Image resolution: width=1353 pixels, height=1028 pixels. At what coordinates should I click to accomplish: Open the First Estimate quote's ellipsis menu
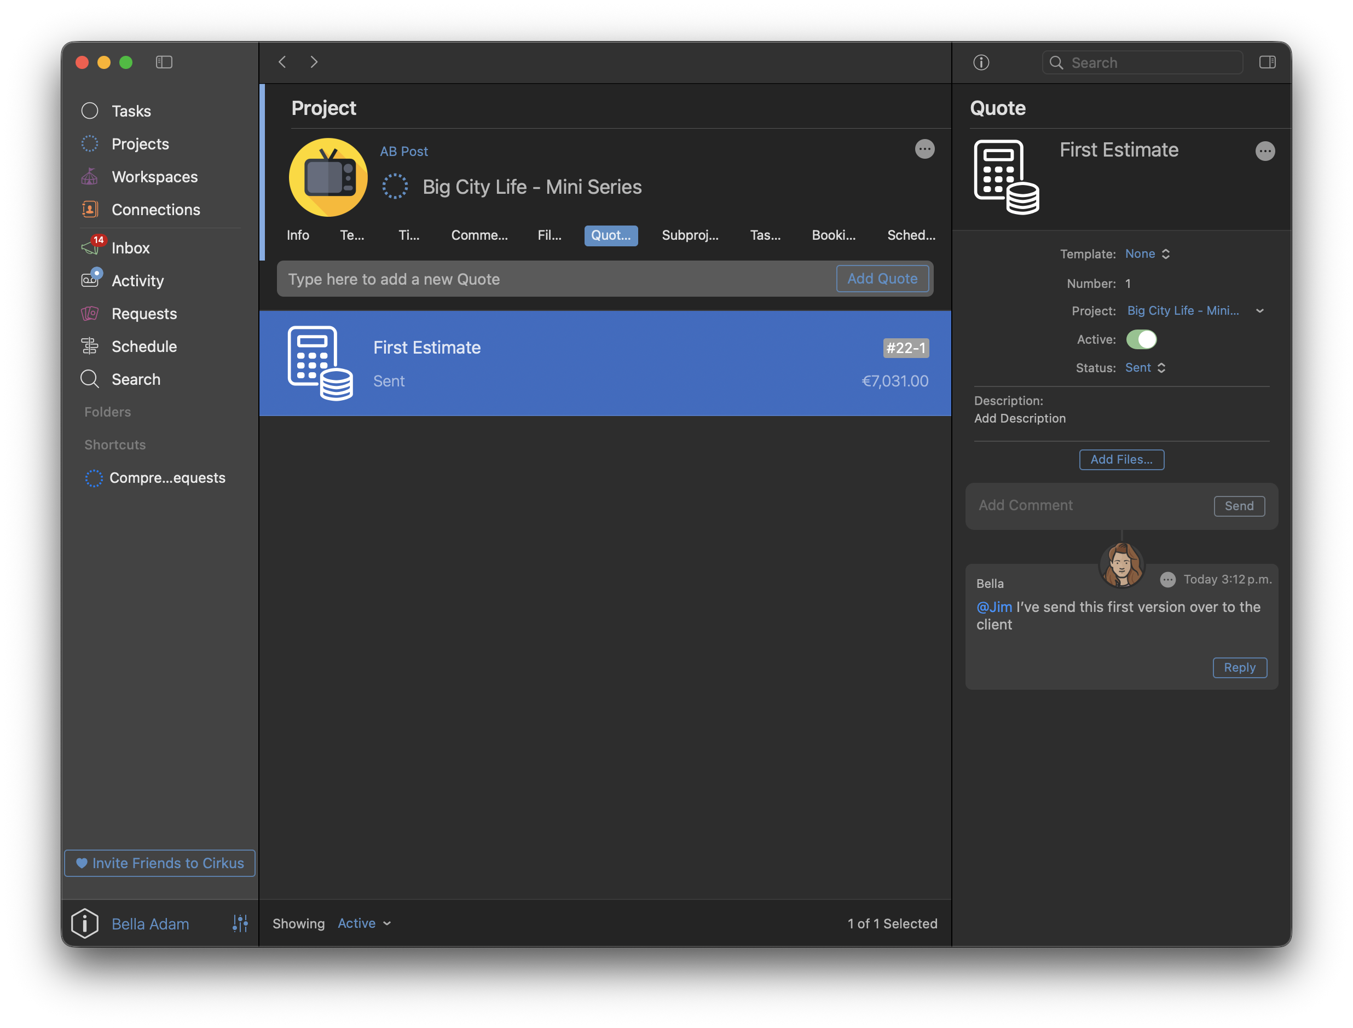1264,151
